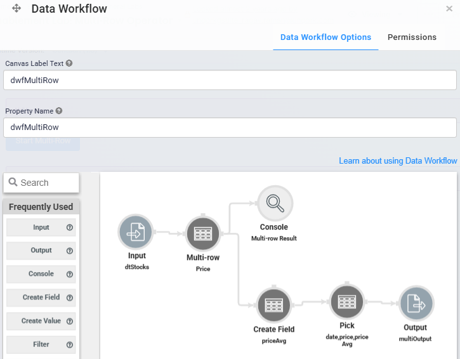Add the Filter operator from sidebar
This screenshot has width=460, height=359.
pos(41,344)
